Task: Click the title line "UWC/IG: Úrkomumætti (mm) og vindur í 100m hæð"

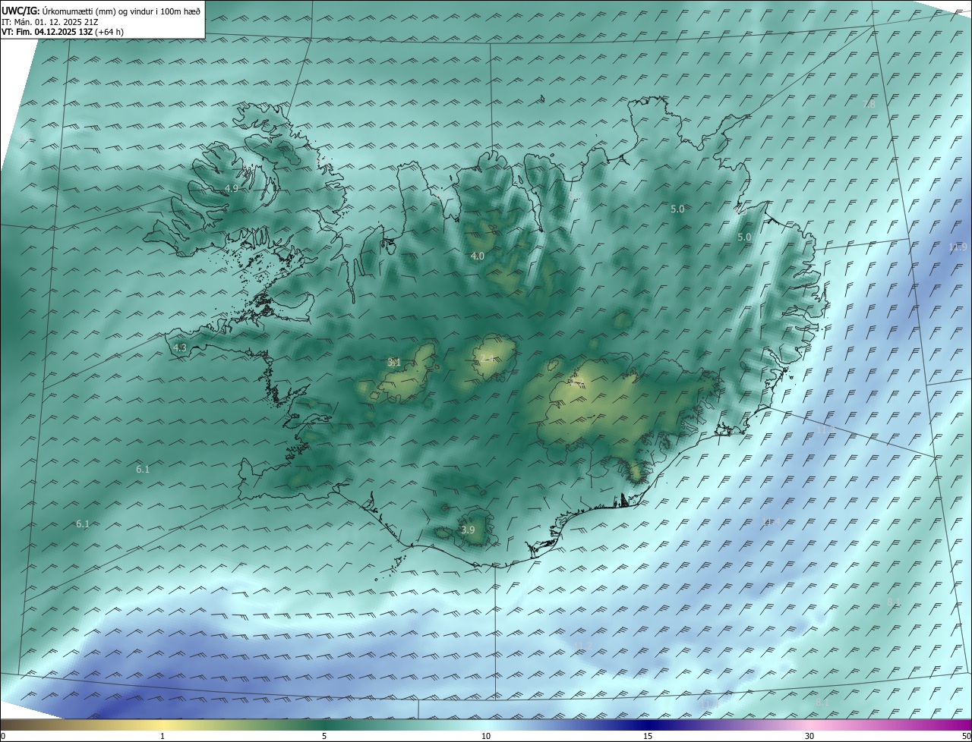Action: tap(101, 11)
